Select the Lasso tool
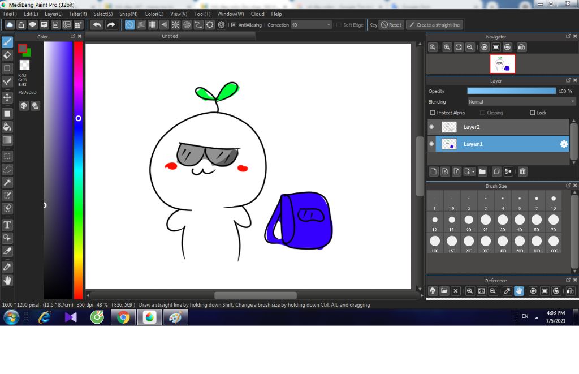 [7, 169]
